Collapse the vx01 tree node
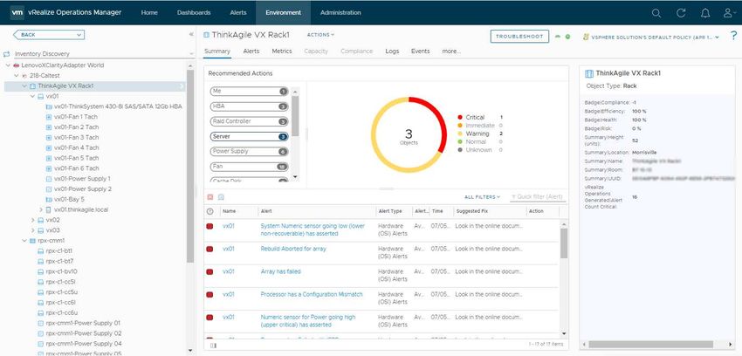 [32, 97]
